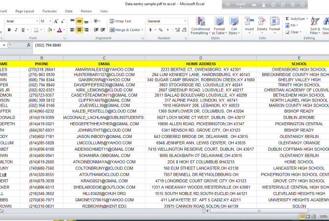Image resolution: width=329 pixels, height=221 pixels.
Task: Apply Accounting dollar number format
Action: point(150,30)
